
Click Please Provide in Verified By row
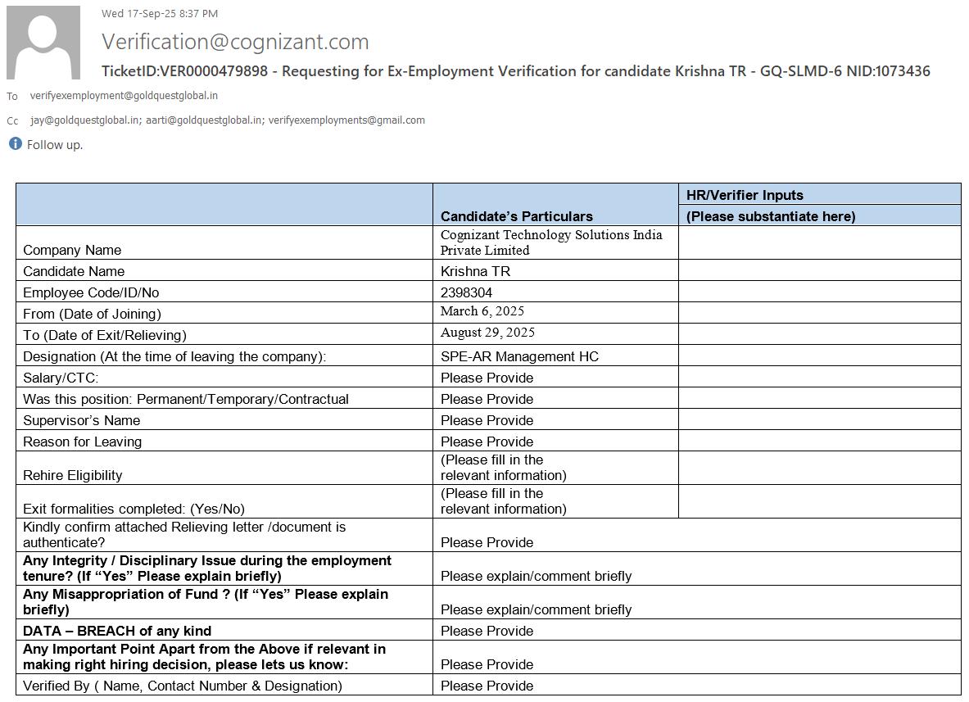pos(487,686)
